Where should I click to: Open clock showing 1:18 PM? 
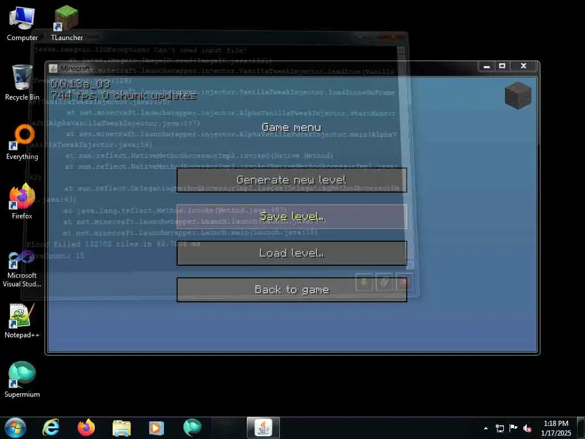[556, 428]
